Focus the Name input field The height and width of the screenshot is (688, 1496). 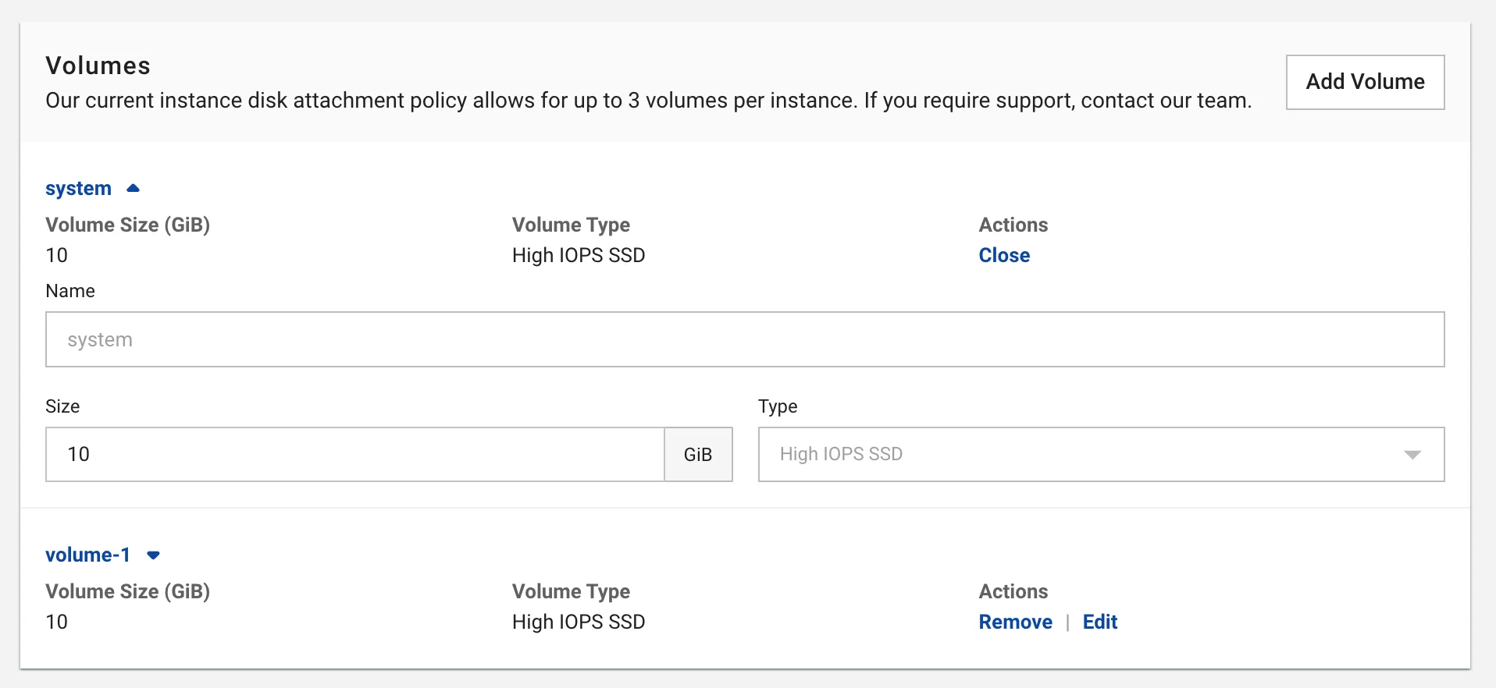coord(745,339)
